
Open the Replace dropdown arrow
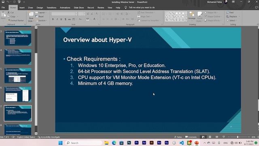tap(239, 17)
